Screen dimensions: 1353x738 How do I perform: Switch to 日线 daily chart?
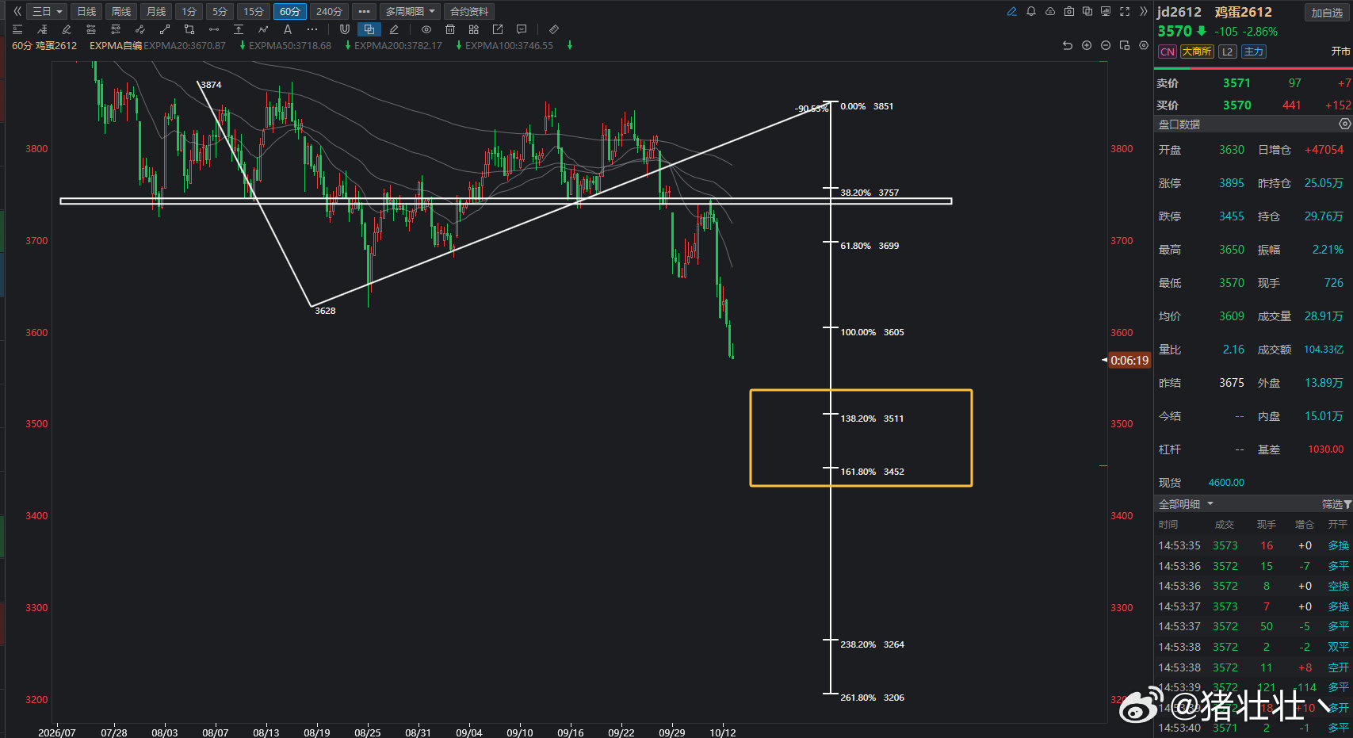[86, 11]
